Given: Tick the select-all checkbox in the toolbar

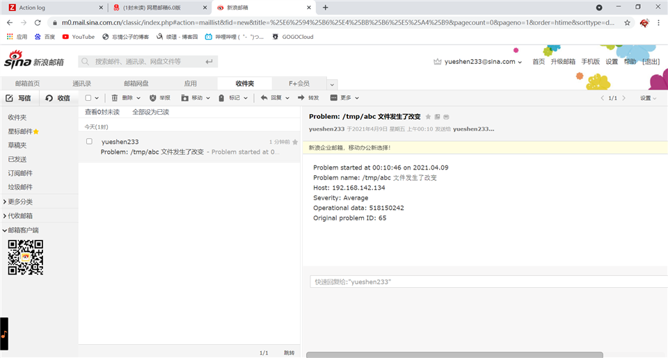Looking at the screenshot, I should pyautogui.click(x=88, y=98).
